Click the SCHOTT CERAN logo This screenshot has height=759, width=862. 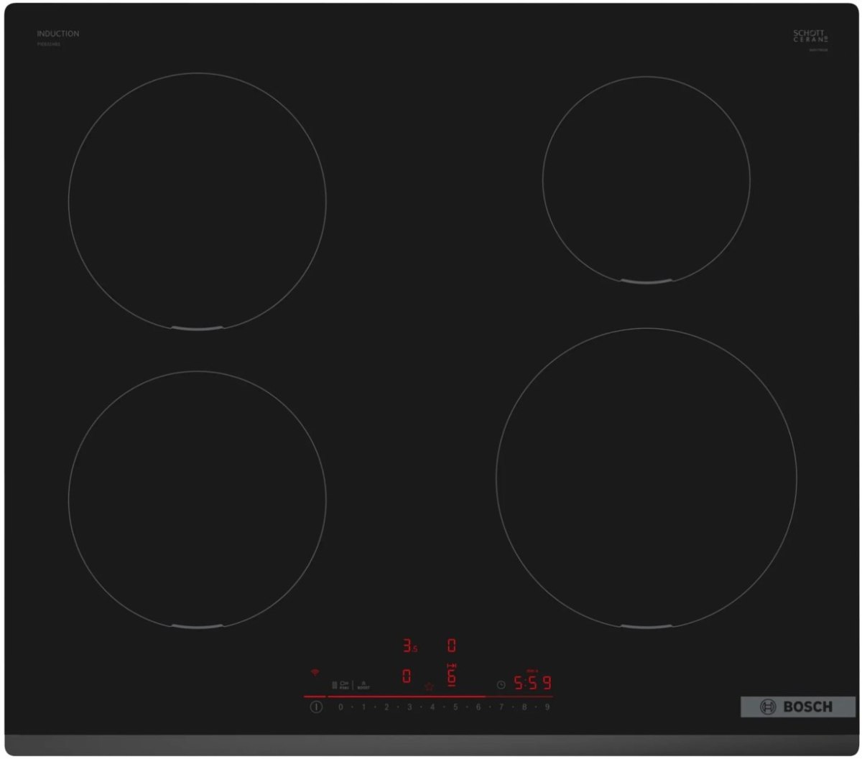click(x=810, y=36)
